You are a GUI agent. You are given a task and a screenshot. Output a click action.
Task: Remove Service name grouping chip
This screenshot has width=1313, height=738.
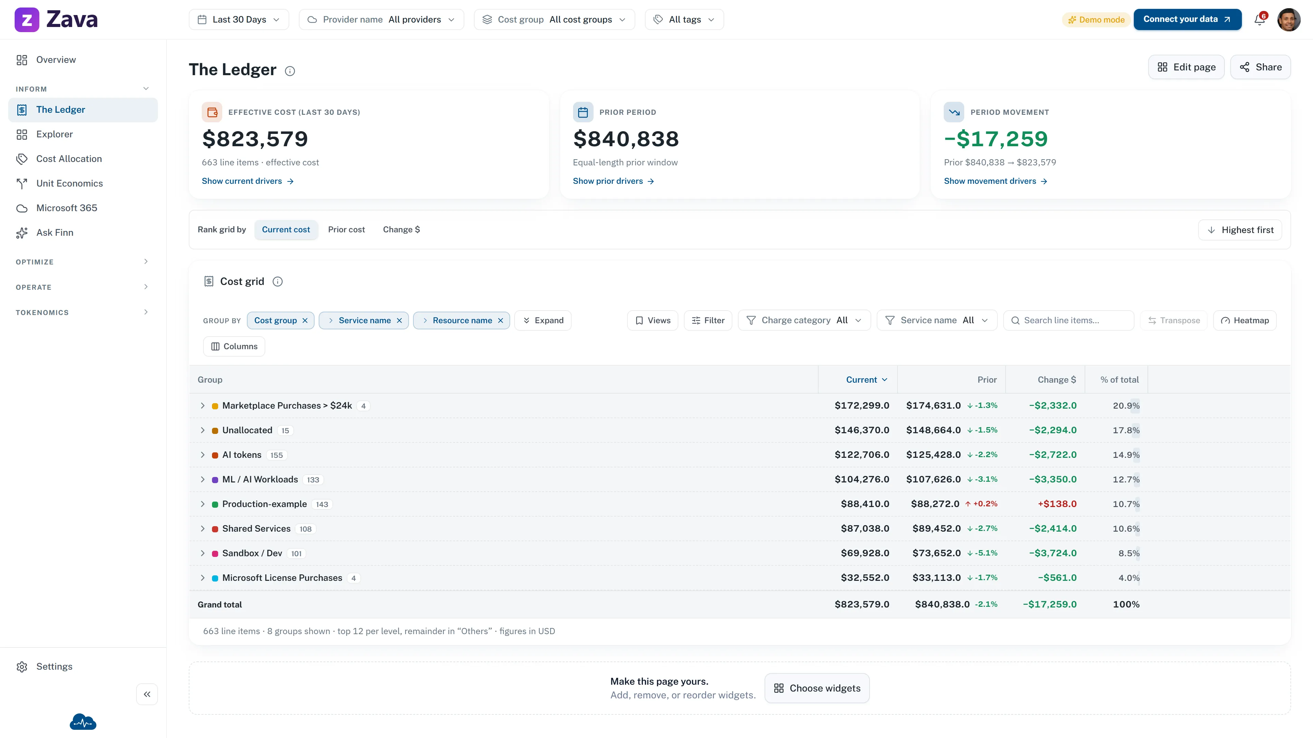pyautogui.click(x=399, y=320)
